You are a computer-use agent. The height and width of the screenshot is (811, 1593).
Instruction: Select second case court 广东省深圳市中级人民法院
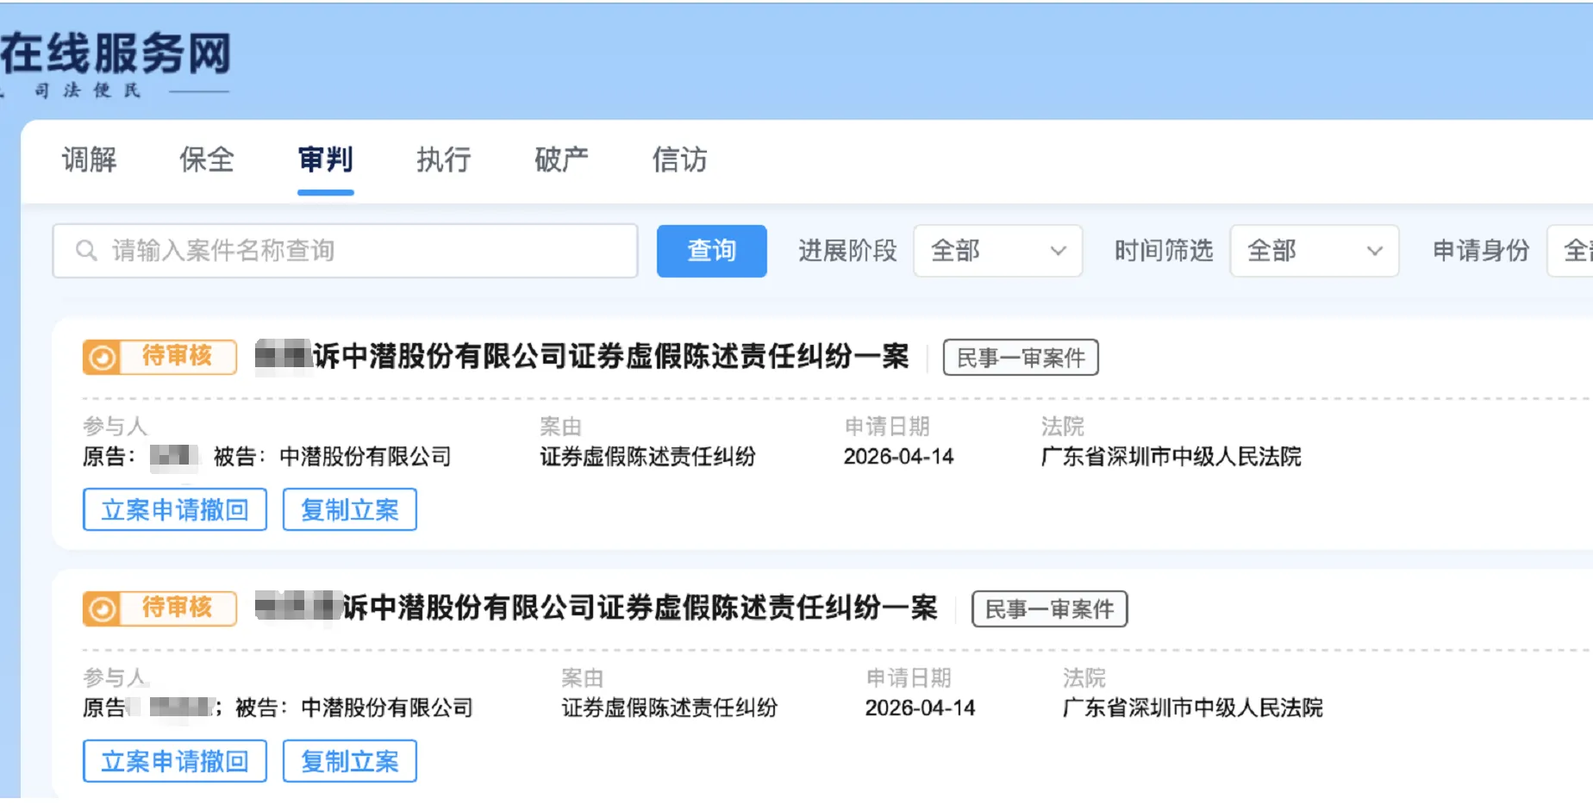click(x=1192, y=708)
